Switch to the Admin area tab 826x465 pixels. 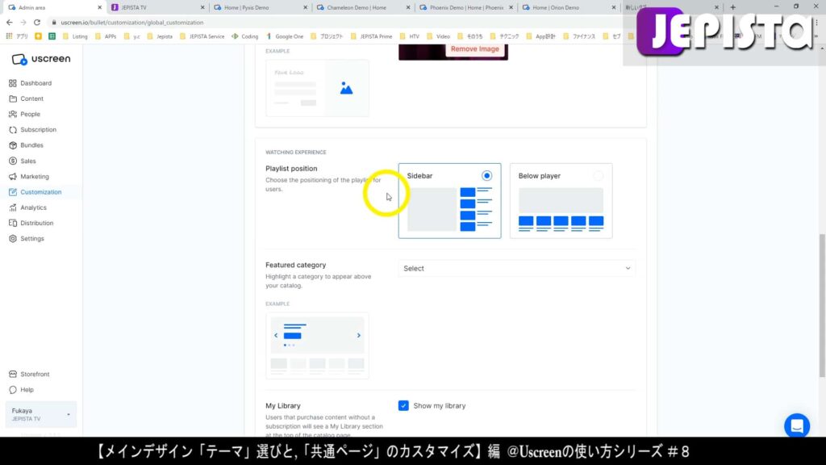point(55,7)
